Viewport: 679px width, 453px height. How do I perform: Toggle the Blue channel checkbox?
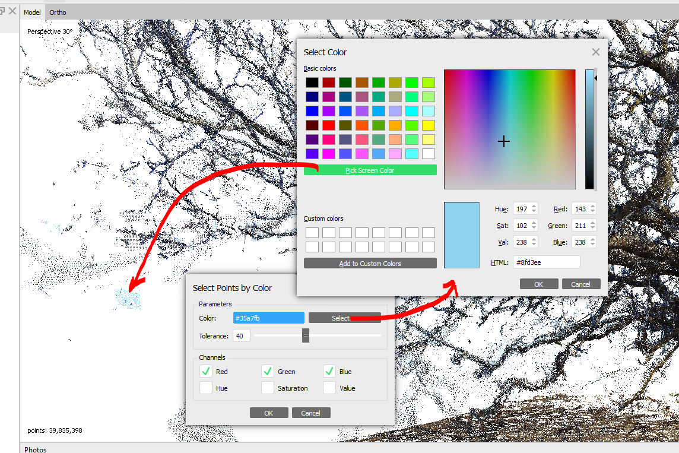point(329,371)
